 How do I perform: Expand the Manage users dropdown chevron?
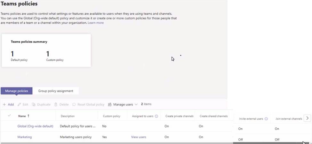point(136,104)
